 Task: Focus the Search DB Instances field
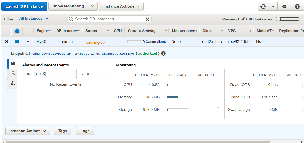click(108, 19)
